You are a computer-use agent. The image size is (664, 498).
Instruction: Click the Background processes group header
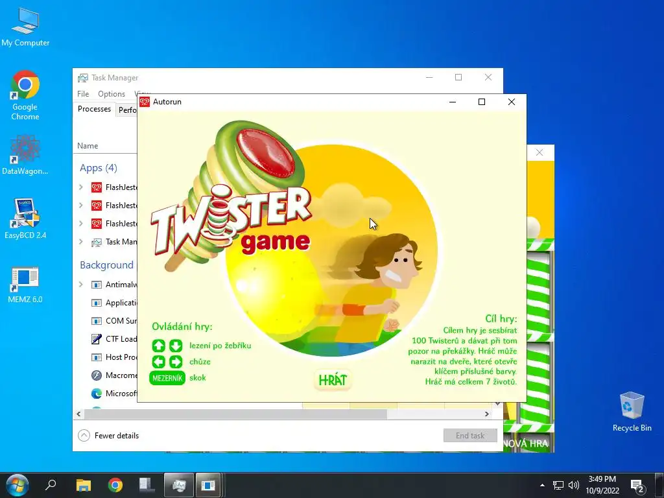107,265
